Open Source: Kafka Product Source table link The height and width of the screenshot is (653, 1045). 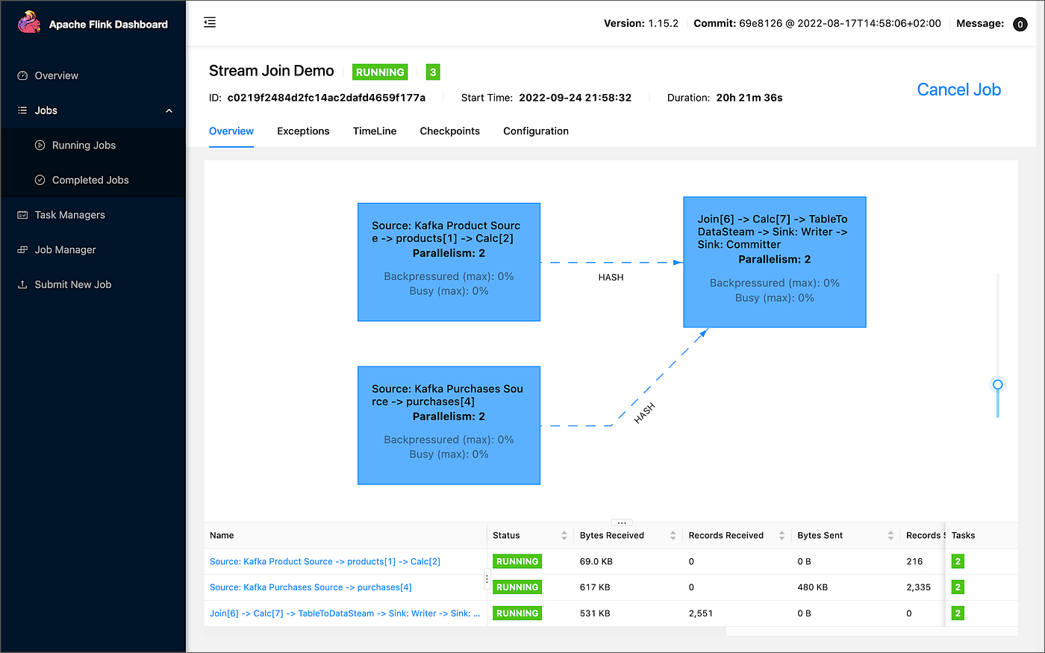[325, 561]
